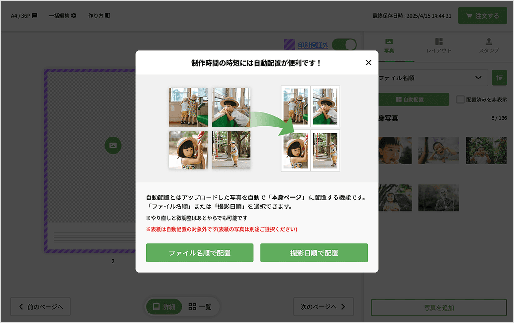
Task: Click 撮影日順で配置 button
Action: point(314,253)
